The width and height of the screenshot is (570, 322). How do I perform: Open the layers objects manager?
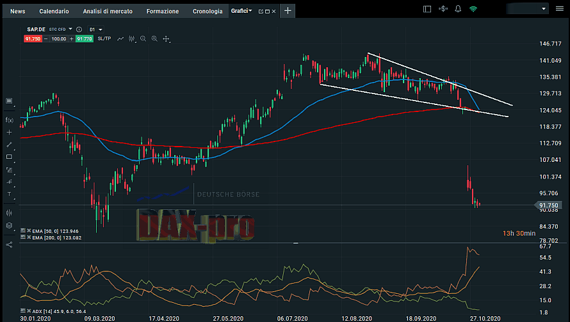(x=9, y=226)
